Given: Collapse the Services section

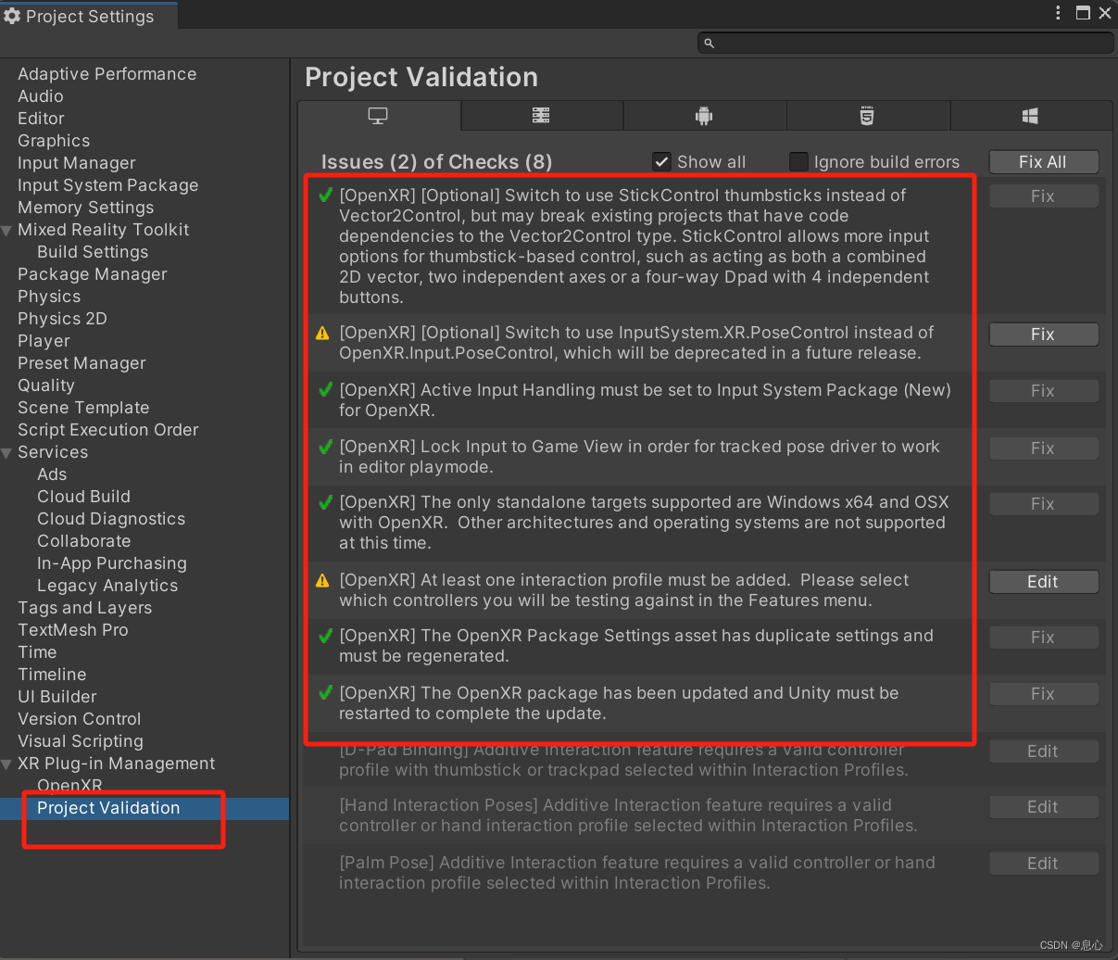Looking at the screenshot, I should pyautogui.click(x=8, y=452).
